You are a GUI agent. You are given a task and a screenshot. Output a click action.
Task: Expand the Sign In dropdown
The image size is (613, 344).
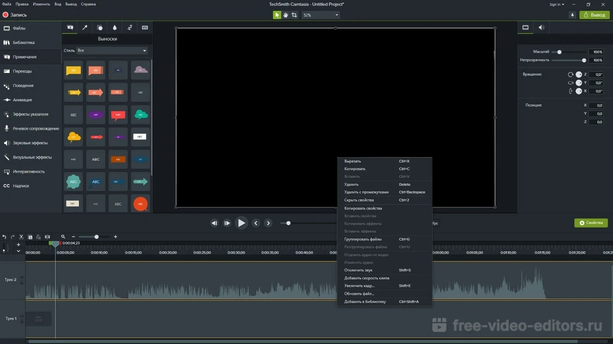coord(557,5)
